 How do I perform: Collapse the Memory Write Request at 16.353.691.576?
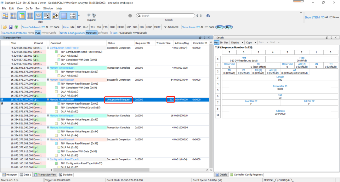[x=48, y=68]
